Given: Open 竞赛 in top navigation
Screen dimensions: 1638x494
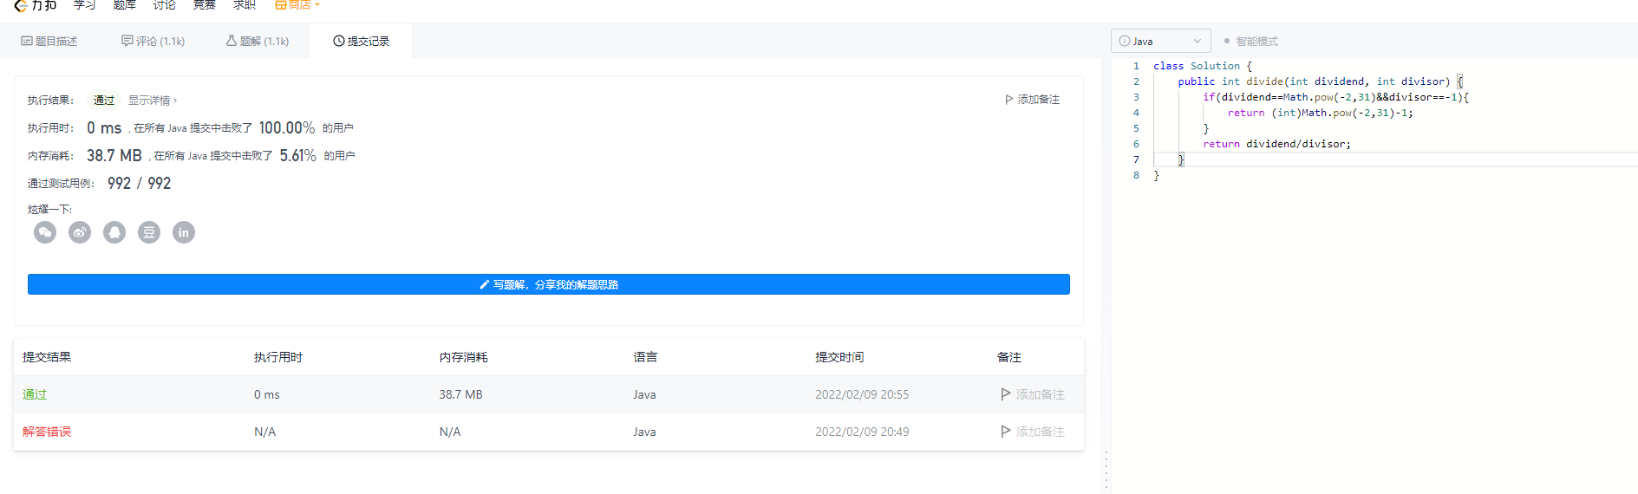Looking at the screenshot, I should (205, 5).
